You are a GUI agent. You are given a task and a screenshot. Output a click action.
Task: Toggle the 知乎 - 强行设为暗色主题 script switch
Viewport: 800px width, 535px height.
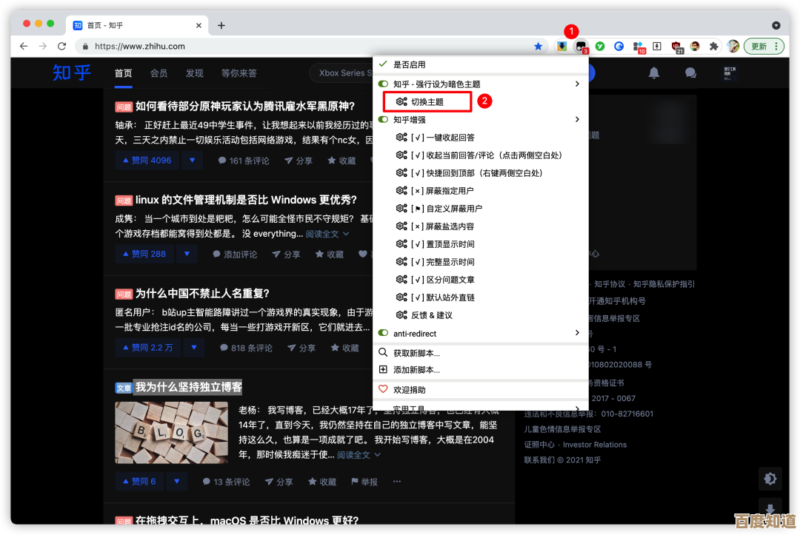383,84
